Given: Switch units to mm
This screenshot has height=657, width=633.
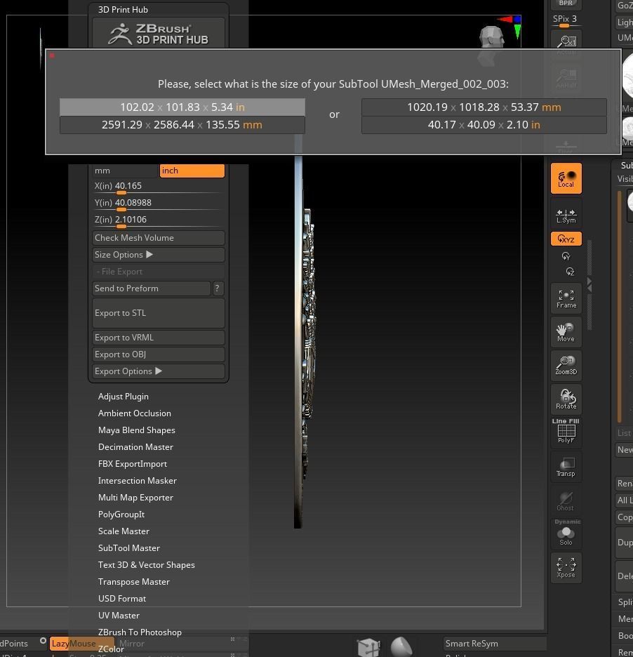Looking at the screenshot, I should click(x=125, y=171).
